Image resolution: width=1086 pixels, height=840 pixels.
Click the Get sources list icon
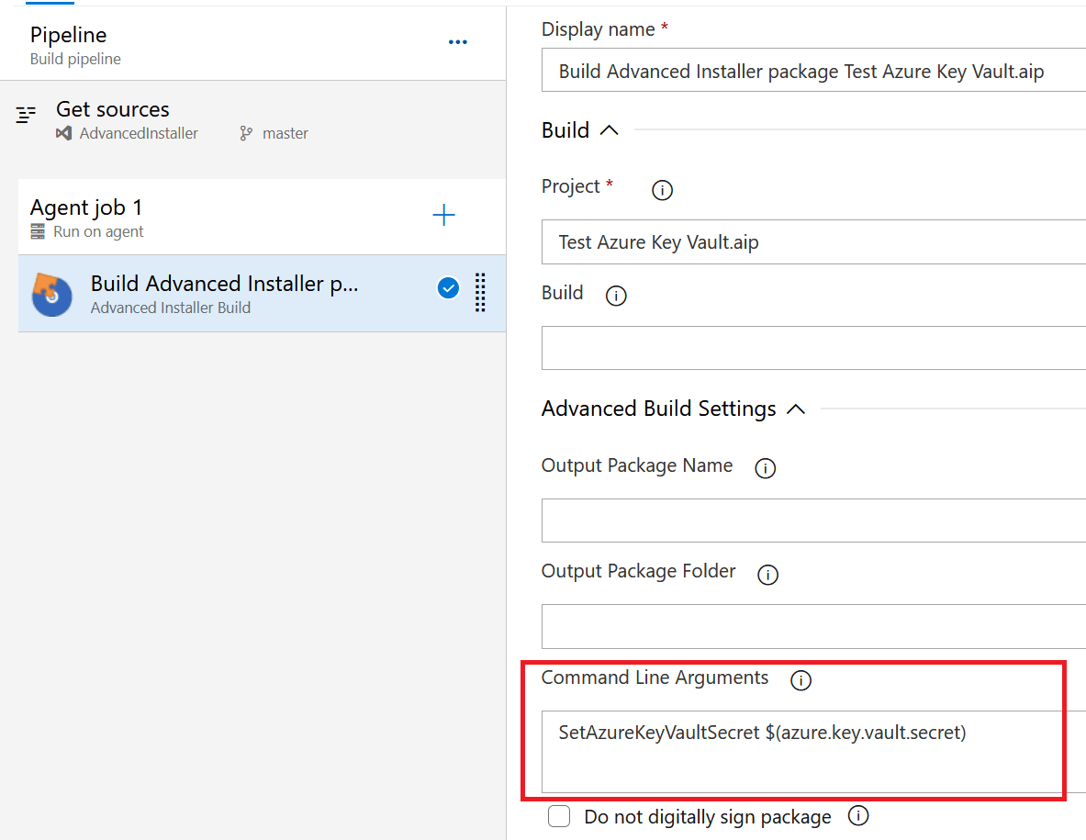coord(26,114)
